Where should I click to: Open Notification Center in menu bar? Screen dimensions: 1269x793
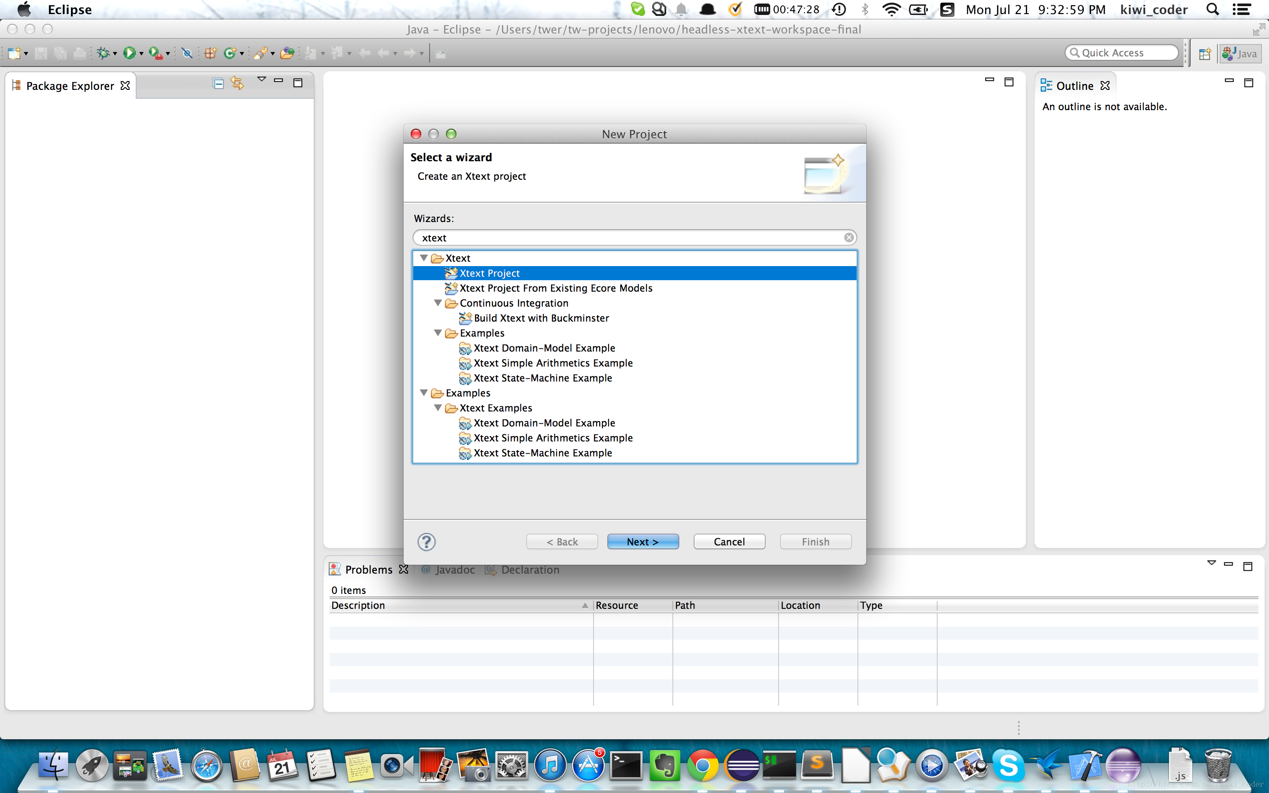pos(1241,9)
